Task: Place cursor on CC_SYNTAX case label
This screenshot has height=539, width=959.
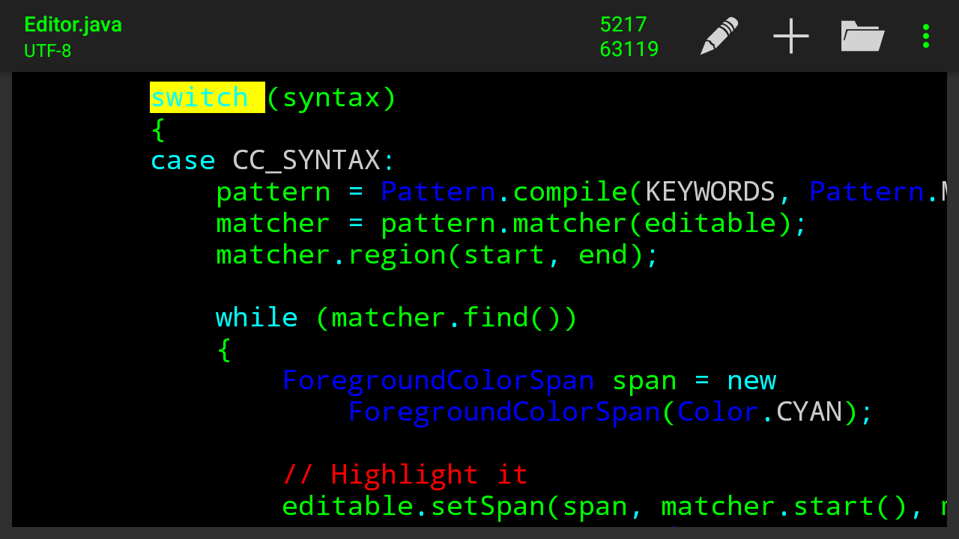Action: pos(306,160)
